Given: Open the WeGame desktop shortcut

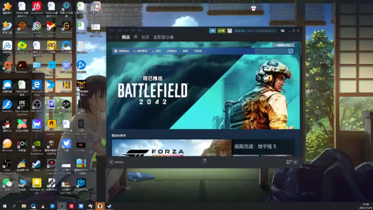Looking at the screenshot, I should pyautogui.click(x=66, y=28).
